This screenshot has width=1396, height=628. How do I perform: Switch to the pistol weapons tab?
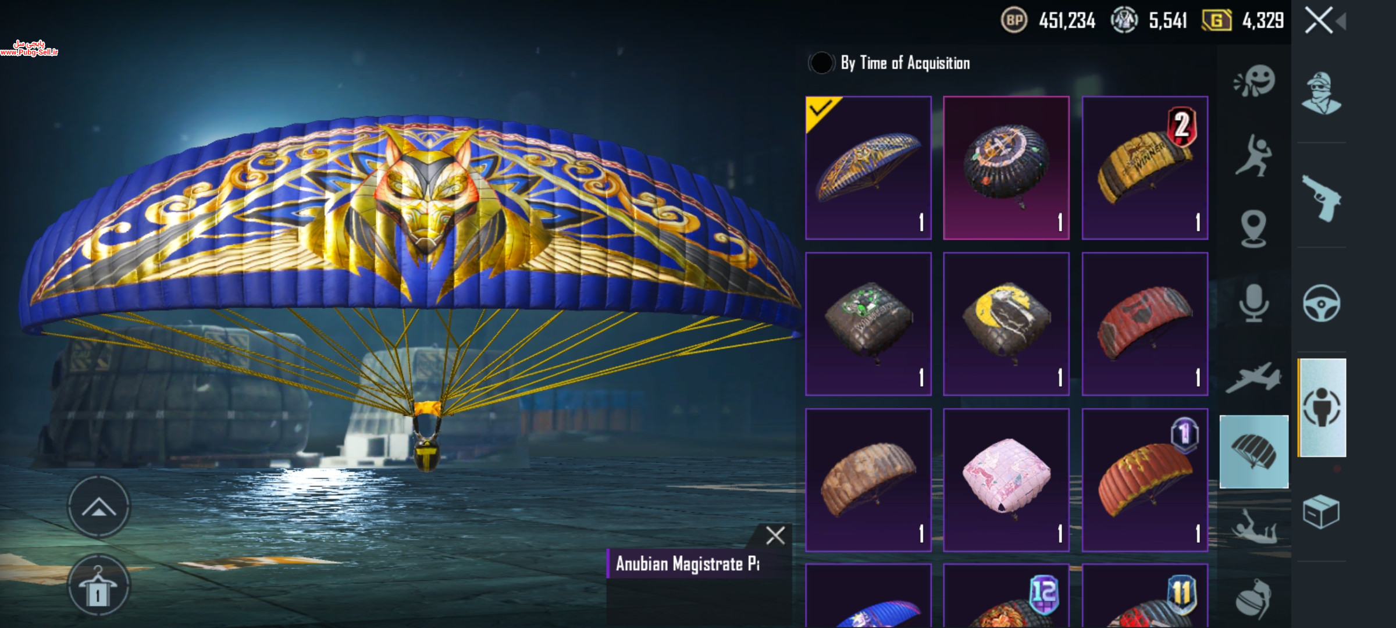click(x=1322, y=198)
